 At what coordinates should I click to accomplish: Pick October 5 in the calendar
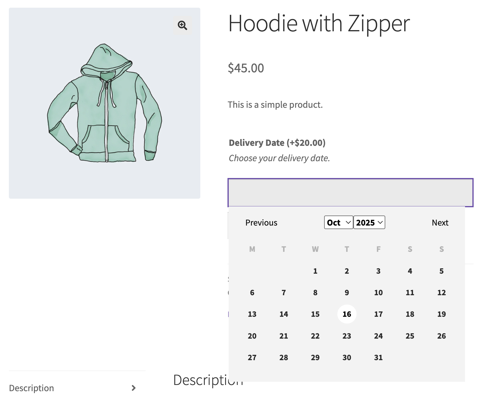pos(441,271)
